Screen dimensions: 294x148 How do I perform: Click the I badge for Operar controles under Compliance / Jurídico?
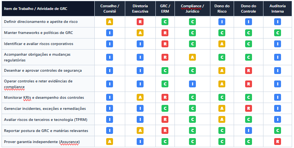(192, 84)
